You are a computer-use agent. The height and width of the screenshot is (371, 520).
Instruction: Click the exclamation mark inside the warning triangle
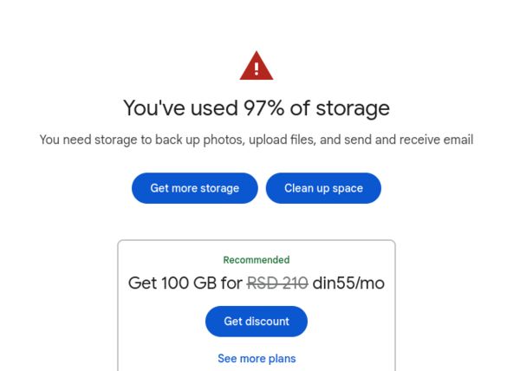(x=257, y=68)
